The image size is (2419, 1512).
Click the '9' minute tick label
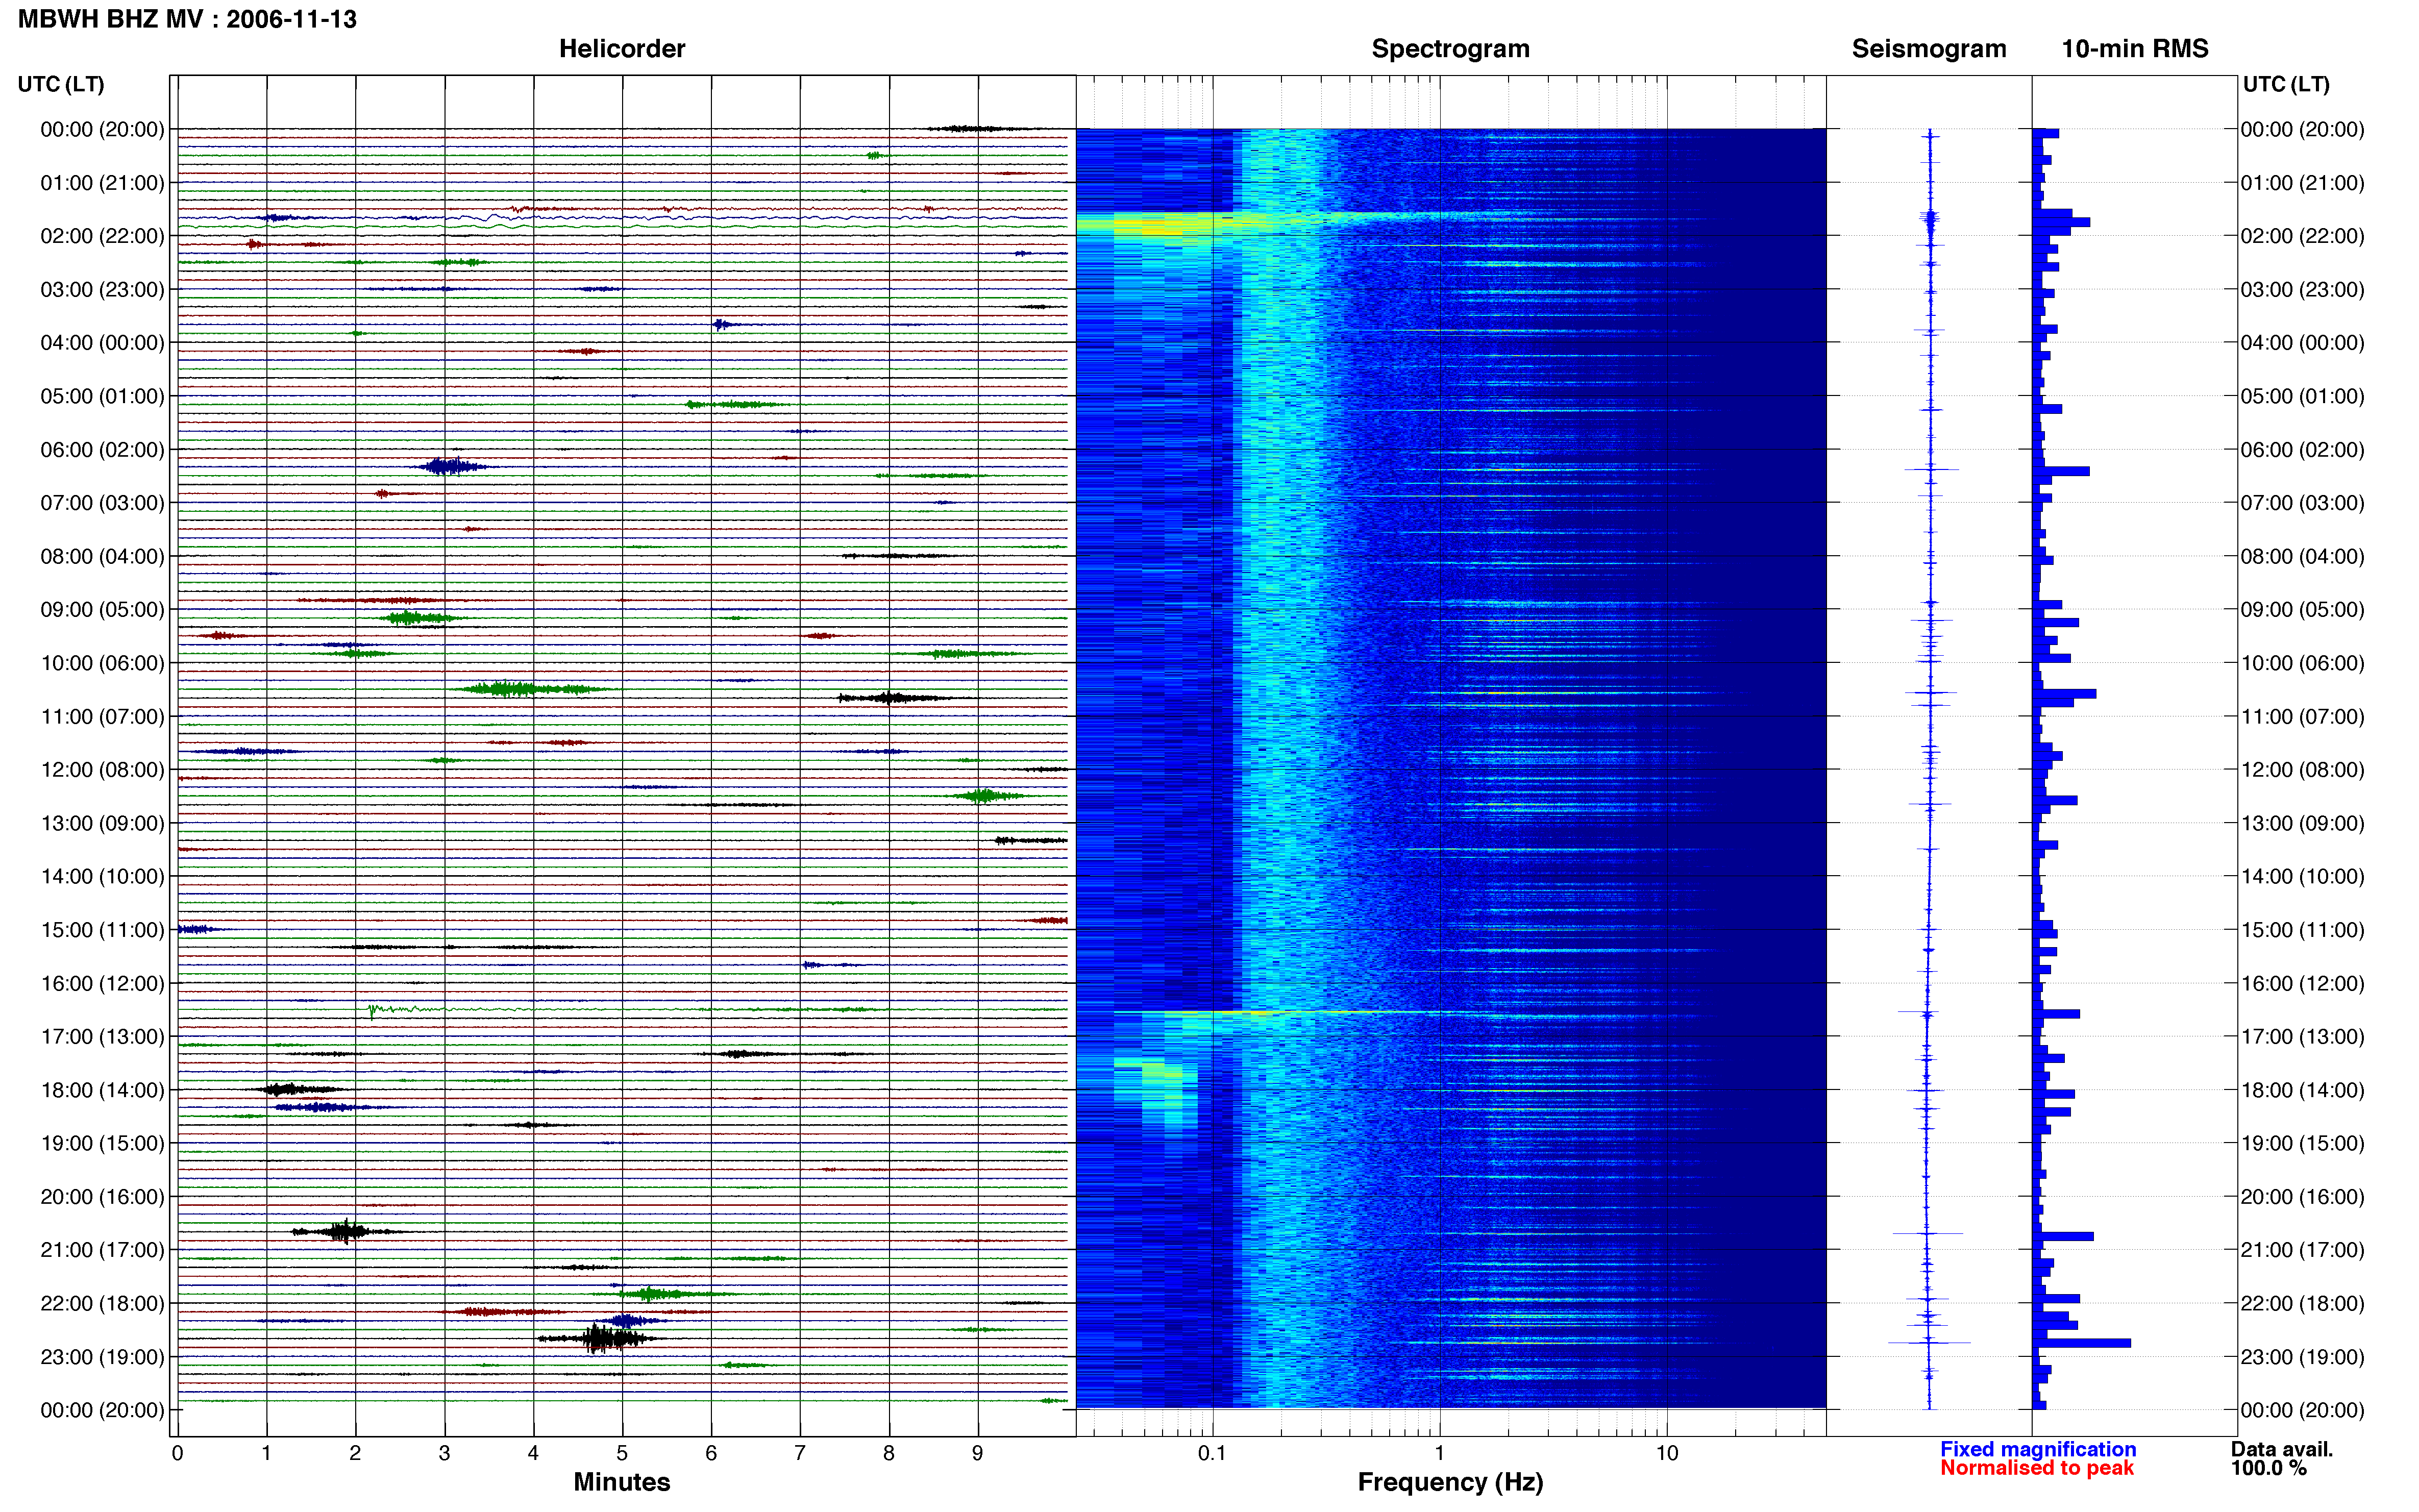[x=978, y=1454]
